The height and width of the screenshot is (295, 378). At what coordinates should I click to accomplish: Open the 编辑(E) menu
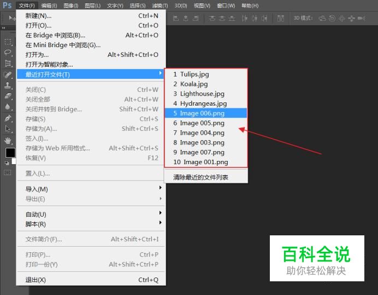point(49,5)
